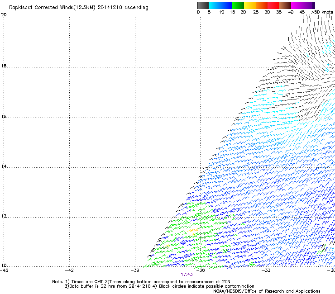335x294 pixels.
Task: Click the longitude label -42
Action: [69, 270]
